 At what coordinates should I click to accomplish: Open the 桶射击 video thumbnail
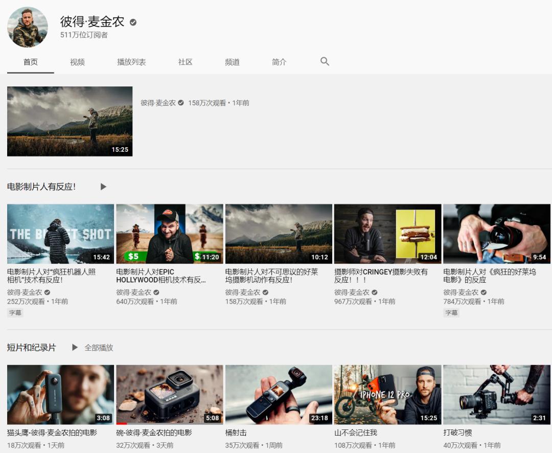tap(279, 394)
